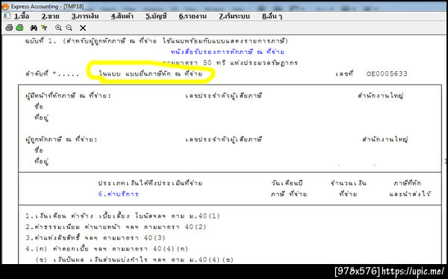This screenshot has height=279, width=448.
Task: Click line 1.เงินเดือน ค่าจ้าง เบี้ยเลี้ยง
Action: 122,215
